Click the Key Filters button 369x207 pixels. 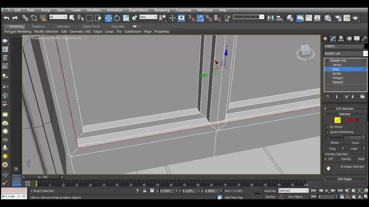296,197
